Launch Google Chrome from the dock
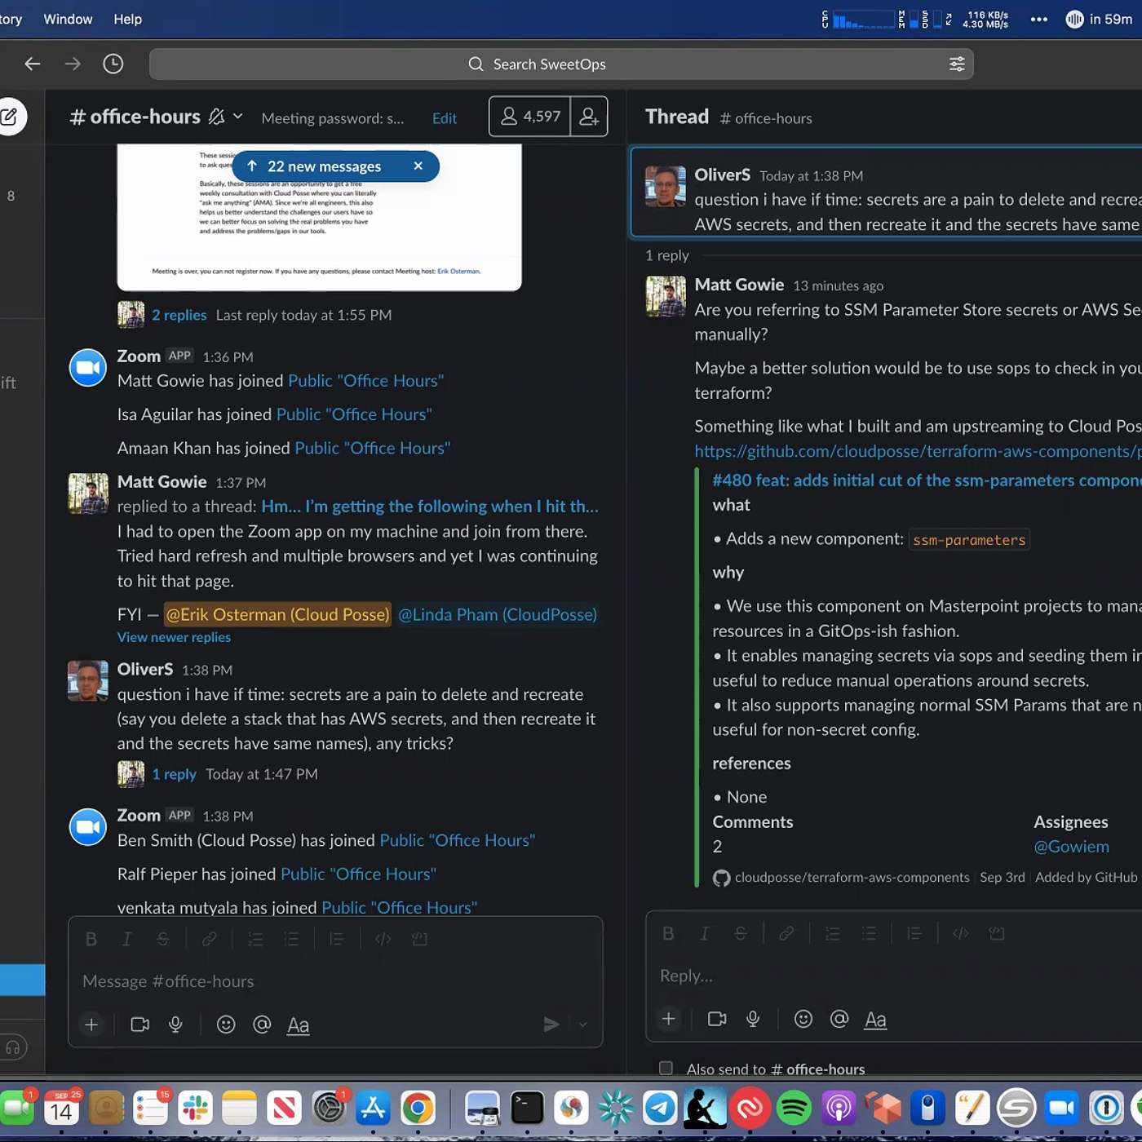 click(418, 1108)
